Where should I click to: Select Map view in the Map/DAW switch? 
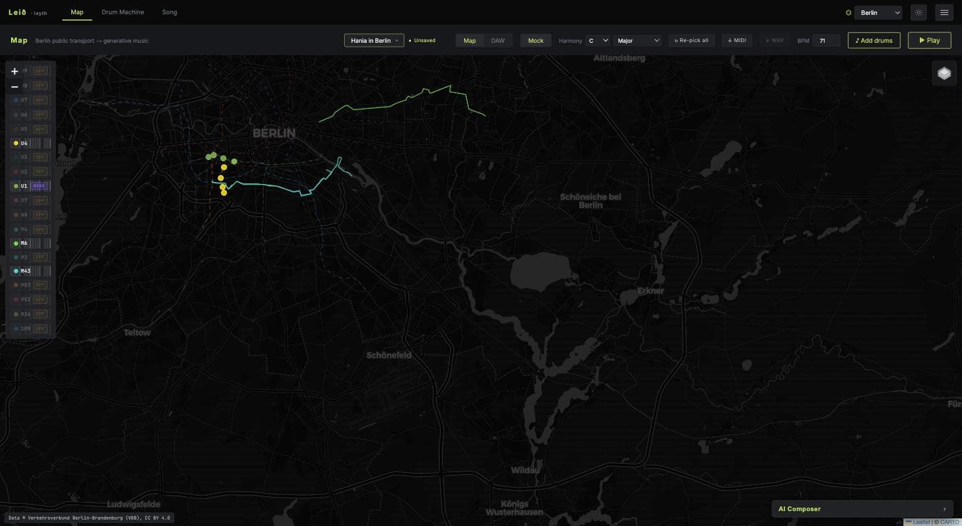click(x=469, y=40)
